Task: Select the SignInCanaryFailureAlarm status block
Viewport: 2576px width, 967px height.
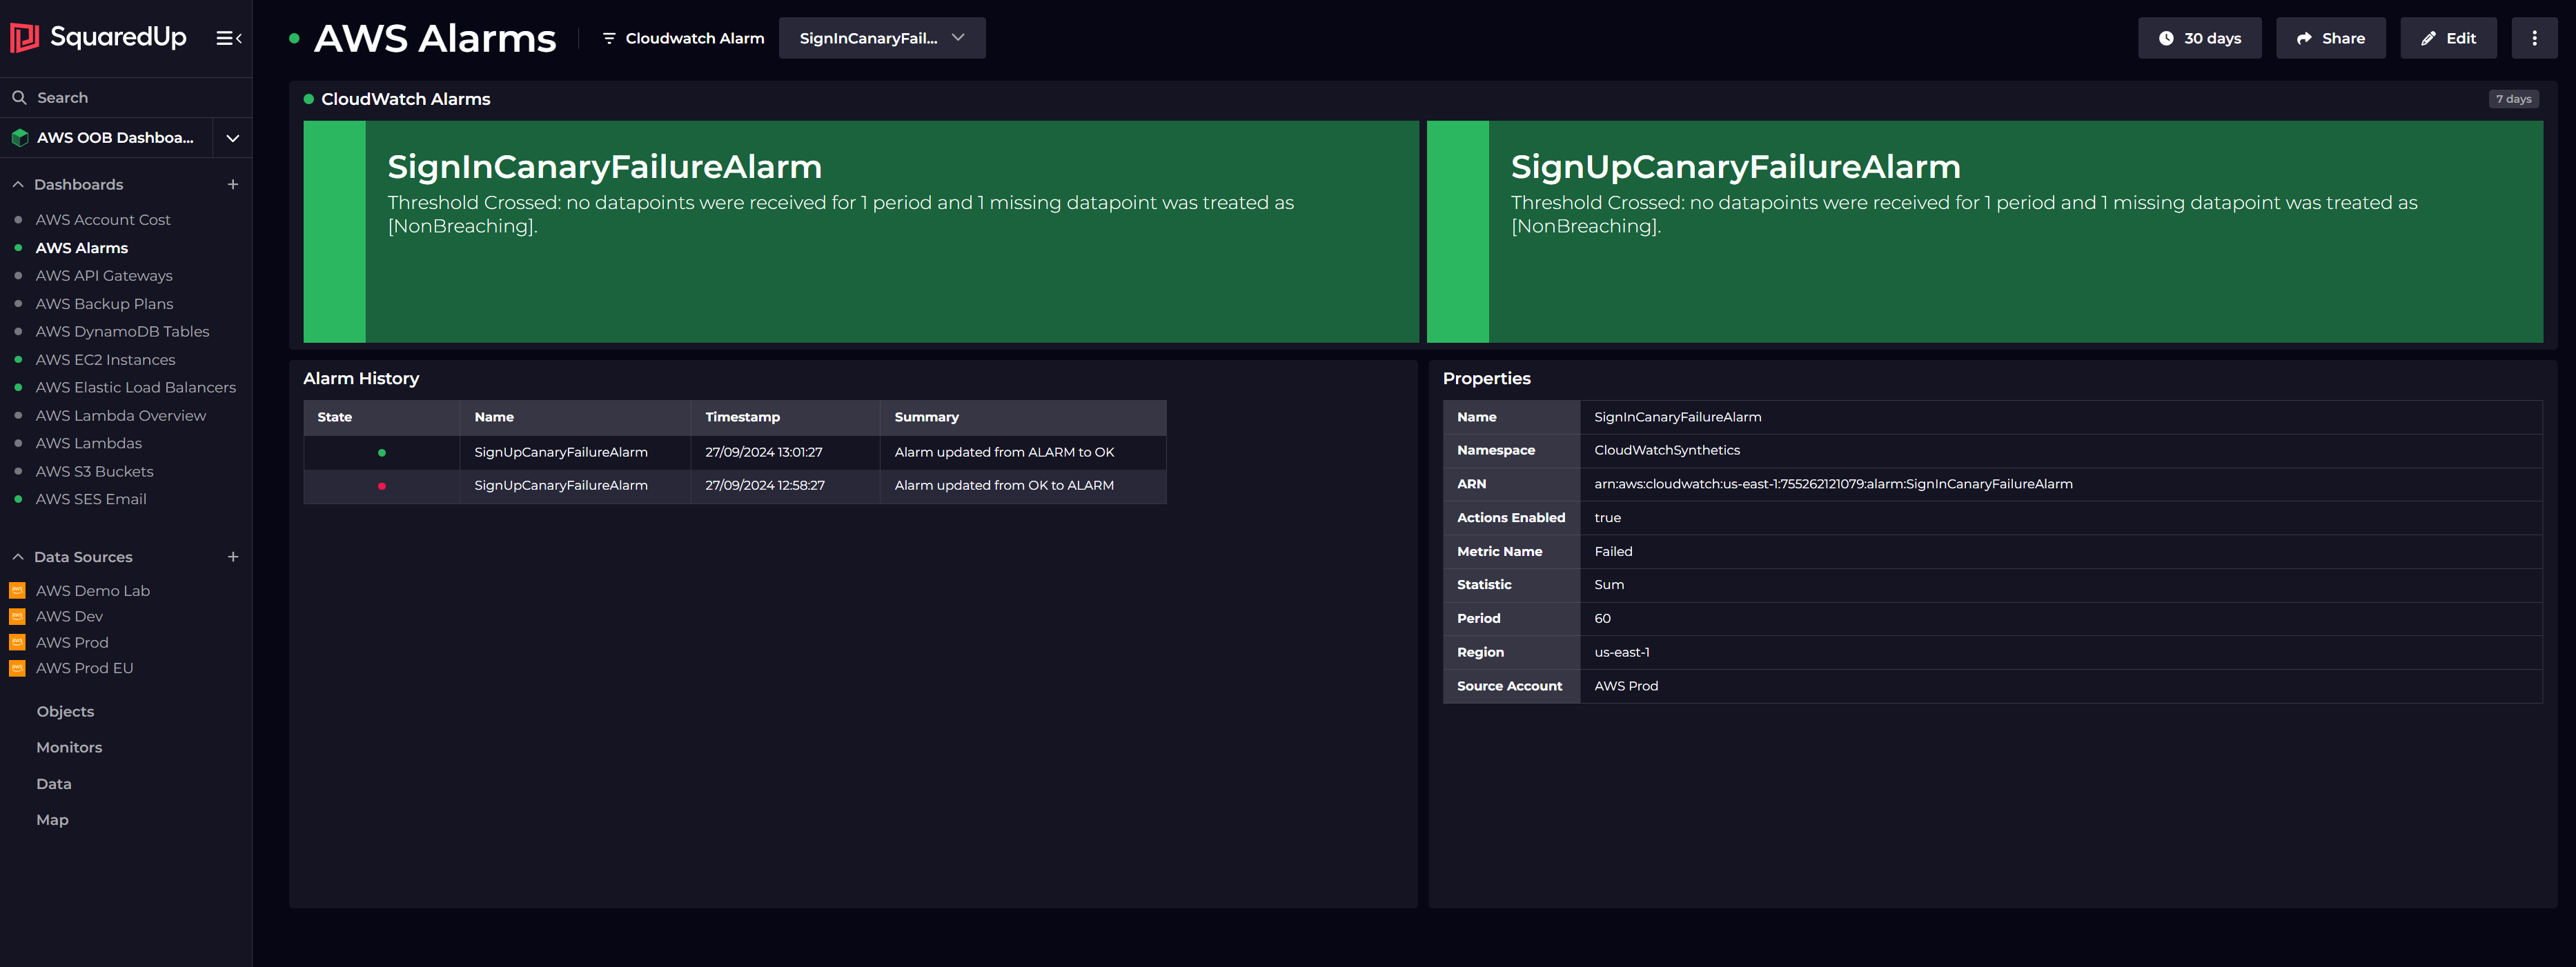Action: (861, 232)
